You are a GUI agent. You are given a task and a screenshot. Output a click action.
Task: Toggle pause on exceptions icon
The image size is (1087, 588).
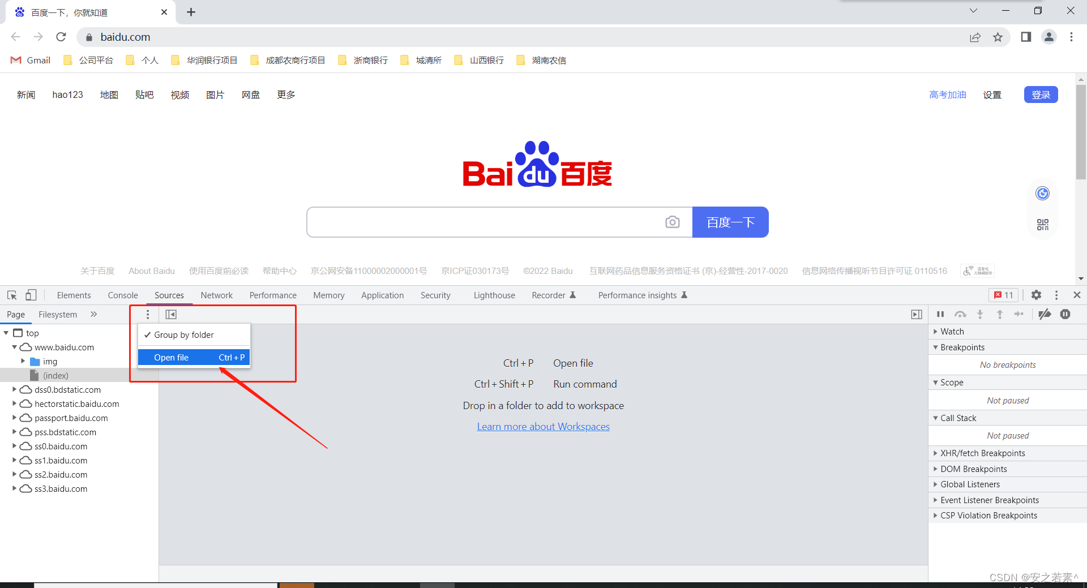[x=1065, y=314]
